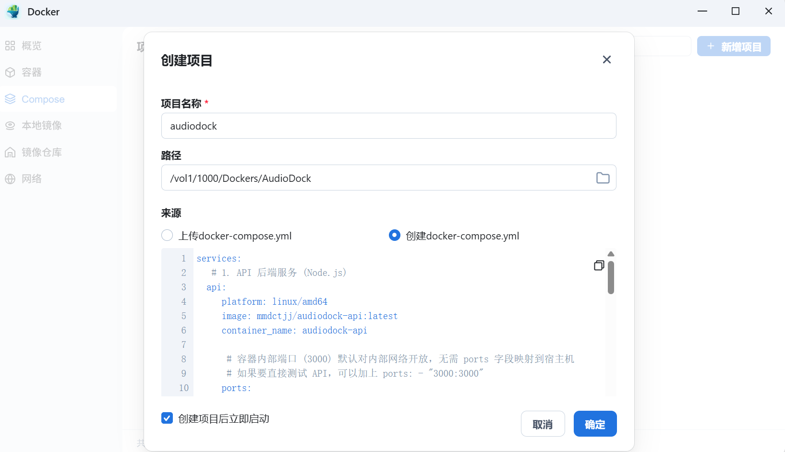Click the 取消 cancel button
The width and height of the screenshot is (785, 452).
pyautogui.click(x=543, y=424)
